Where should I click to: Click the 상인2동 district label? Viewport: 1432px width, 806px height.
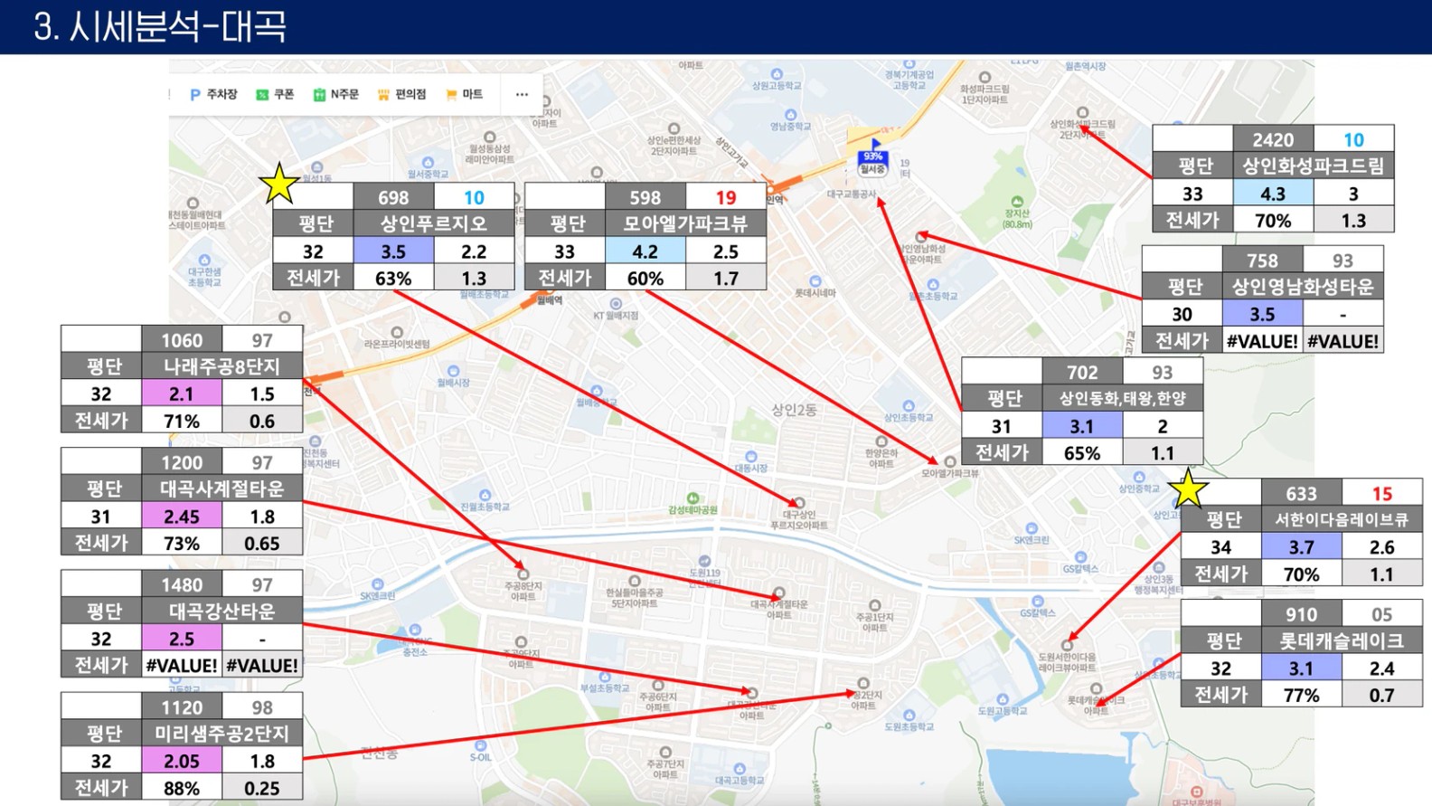click(795, 410)
